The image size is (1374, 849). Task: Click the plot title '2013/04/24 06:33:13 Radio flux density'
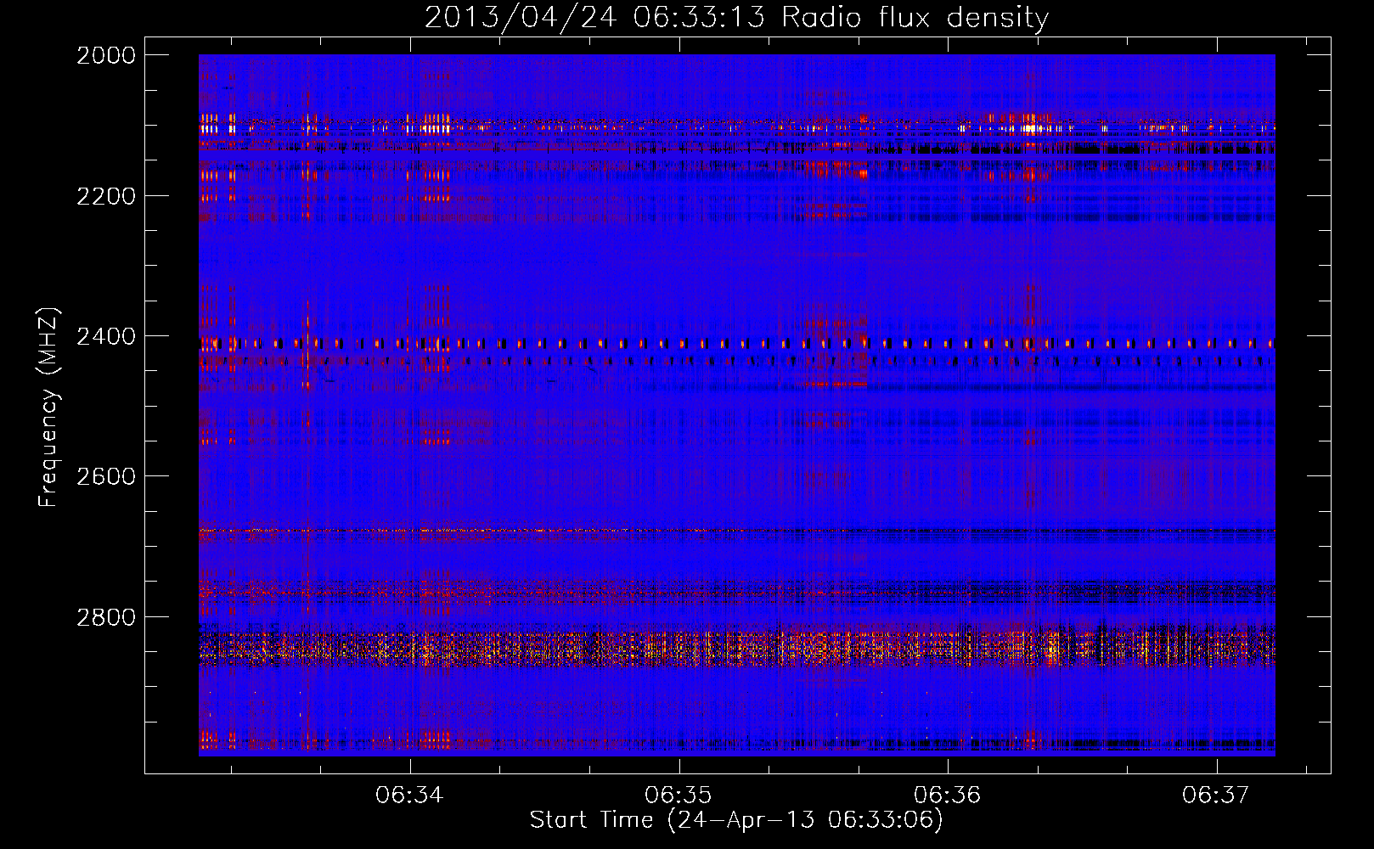pyautogui.click(x=736, y=17)
